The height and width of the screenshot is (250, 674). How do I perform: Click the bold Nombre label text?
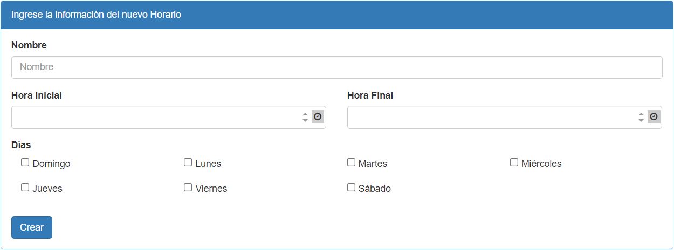coord(29,45)
